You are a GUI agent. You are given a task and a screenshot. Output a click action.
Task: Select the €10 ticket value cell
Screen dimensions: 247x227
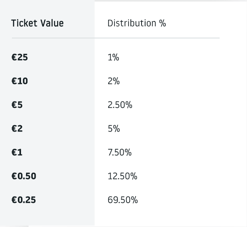pos(20,81)
